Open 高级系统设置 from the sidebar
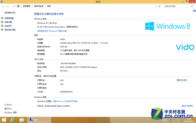The height and width of the screenshot is (123, 196). coord(10,30)
